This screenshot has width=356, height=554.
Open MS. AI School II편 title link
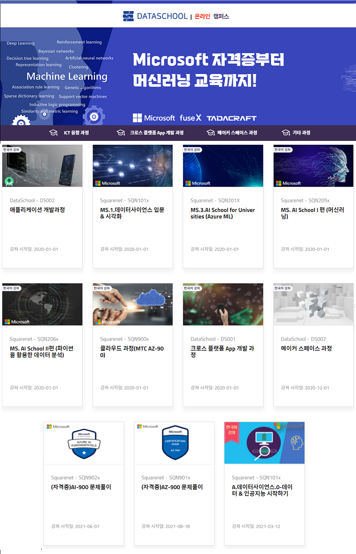click(41, 352)
